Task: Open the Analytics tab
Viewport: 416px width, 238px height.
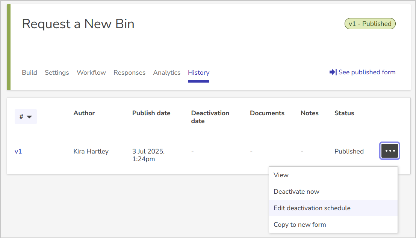Action: click(166, 72)
